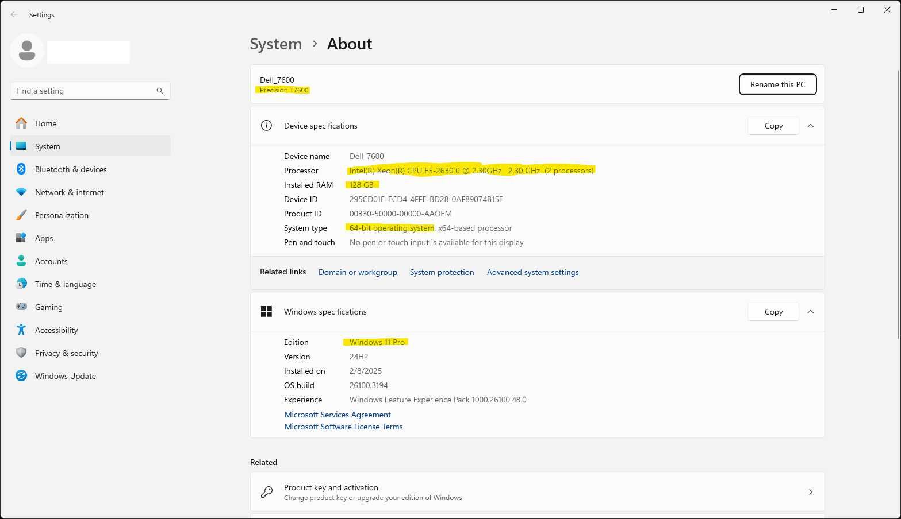Click the Network wifi icon in sidebar
Image resolution: width=901 pixels, height=519 pixels.
(x=21, y=192)
